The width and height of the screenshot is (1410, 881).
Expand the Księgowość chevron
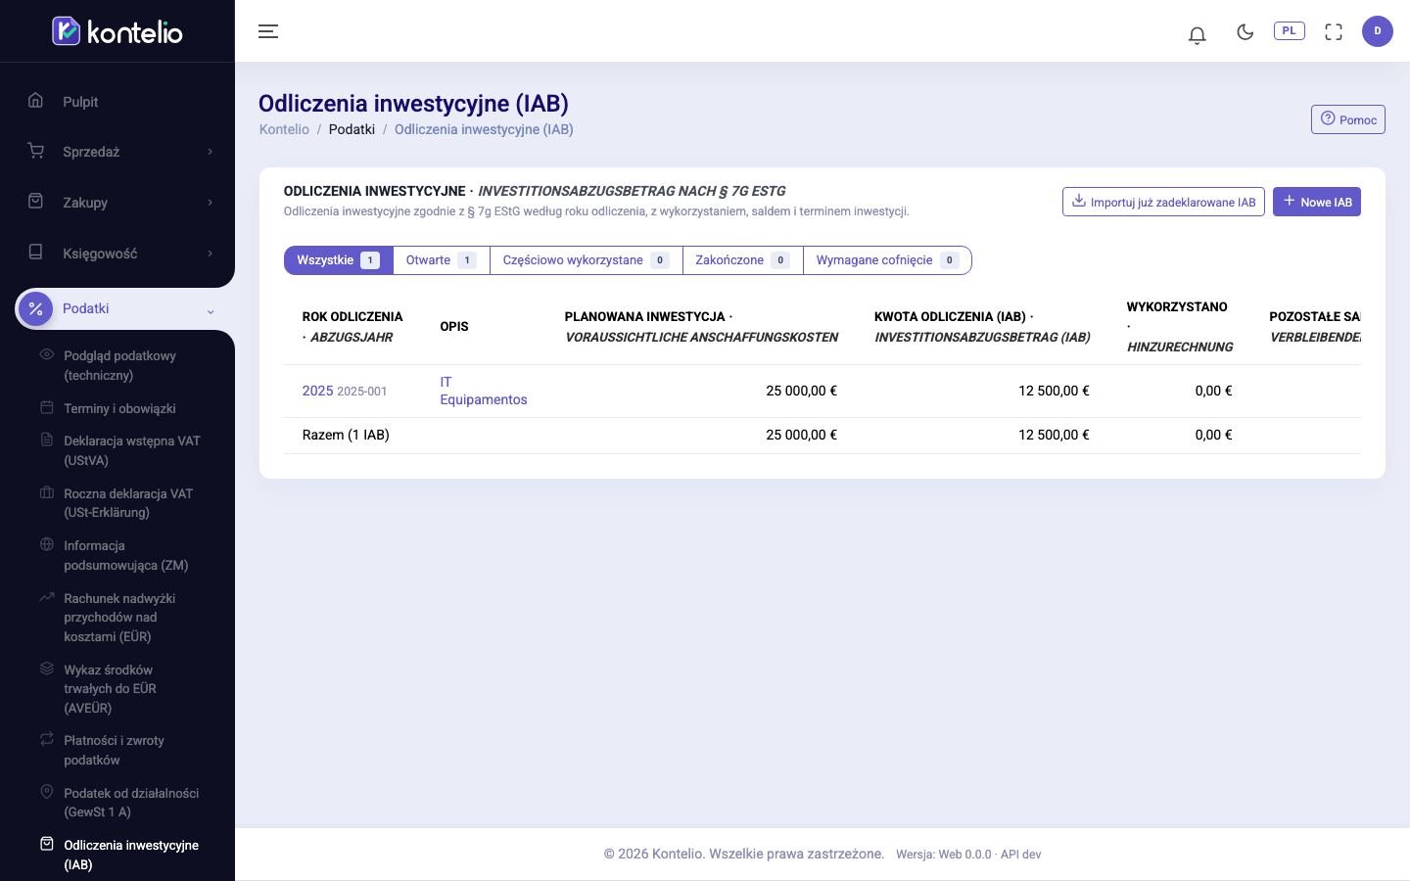coord(210,254)
